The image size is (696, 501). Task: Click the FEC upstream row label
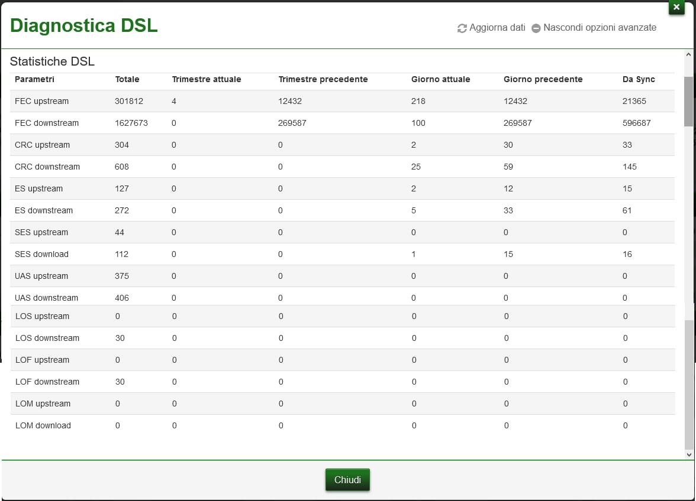click(x=41, y=101)
